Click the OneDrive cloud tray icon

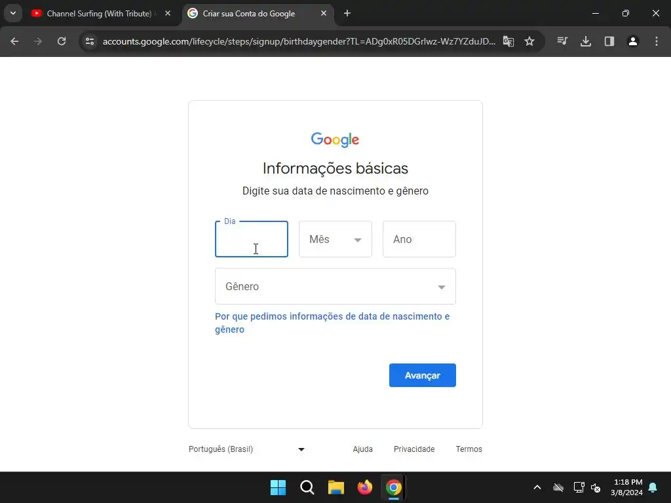(x=558, y=487)
